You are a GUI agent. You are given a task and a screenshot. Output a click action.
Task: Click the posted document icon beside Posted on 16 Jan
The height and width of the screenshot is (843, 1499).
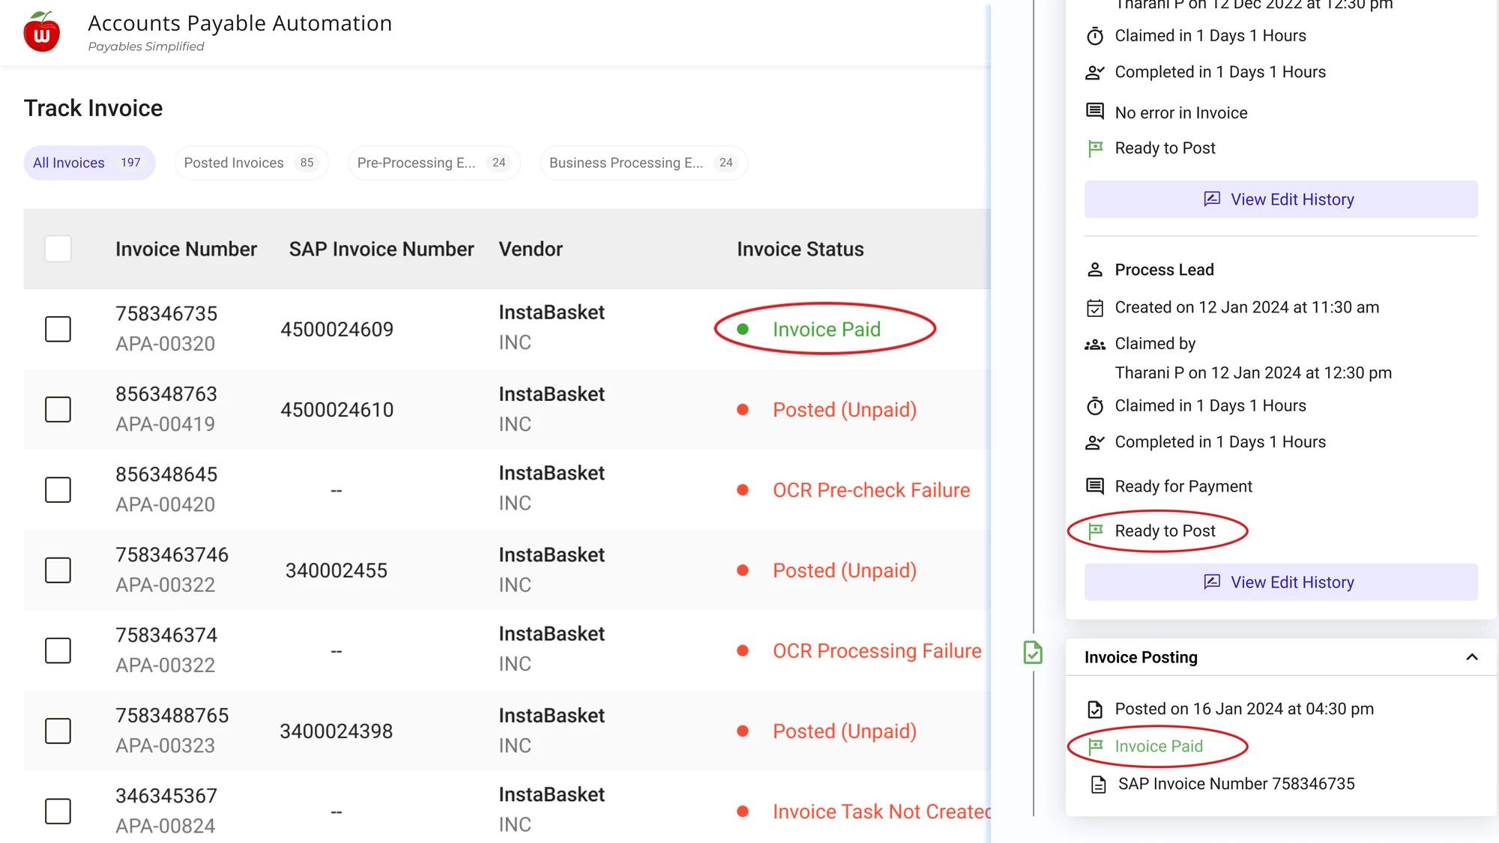(x=1095, y=710)
